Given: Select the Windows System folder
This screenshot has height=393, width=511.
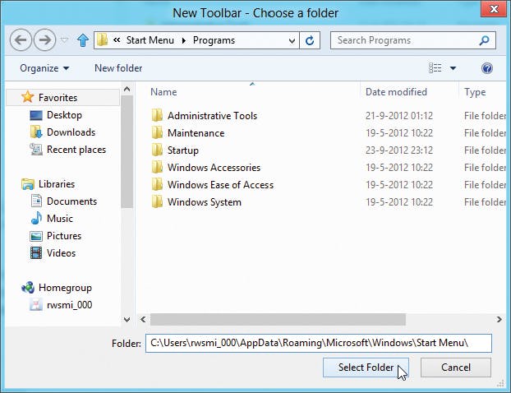Looking at the screenshot, I should tap(205, 202).
